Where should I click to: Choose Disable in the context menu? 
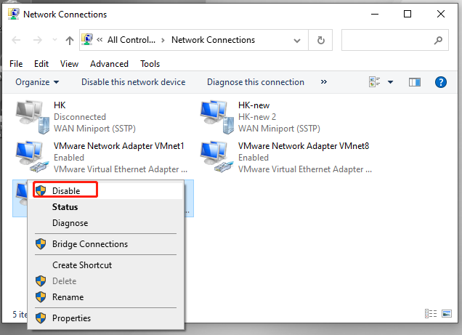click(65, 190)
